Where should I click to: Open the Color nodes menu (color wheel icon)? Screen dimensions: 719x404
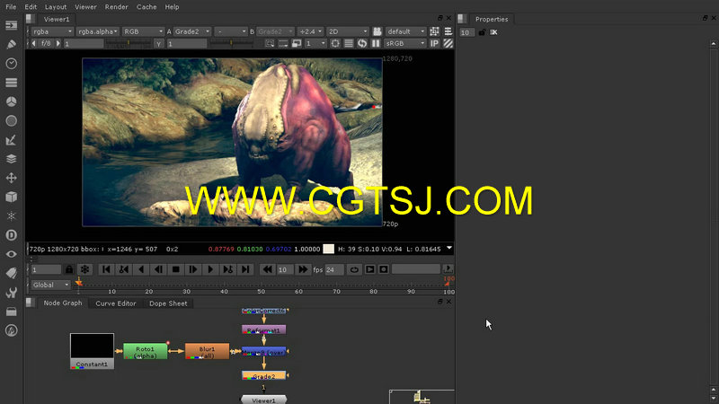(x=11, y=101)
